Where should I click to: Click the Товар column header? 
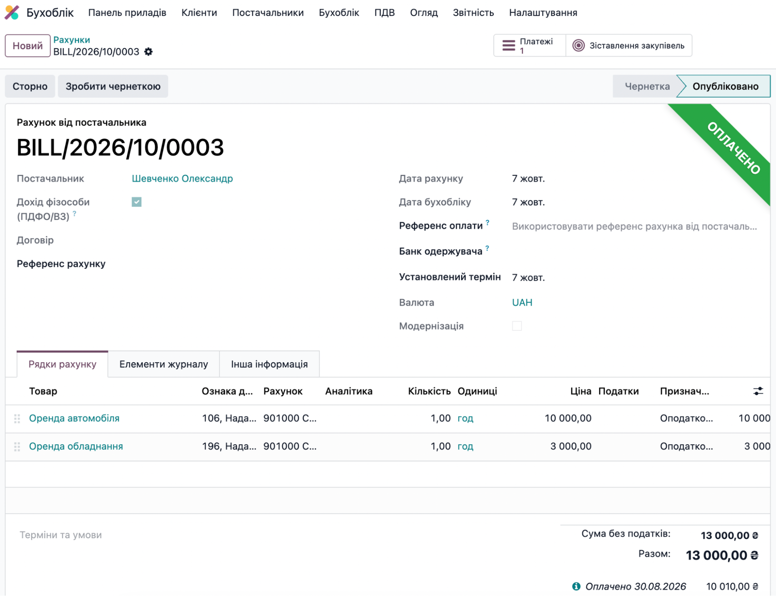click(43, 391)
